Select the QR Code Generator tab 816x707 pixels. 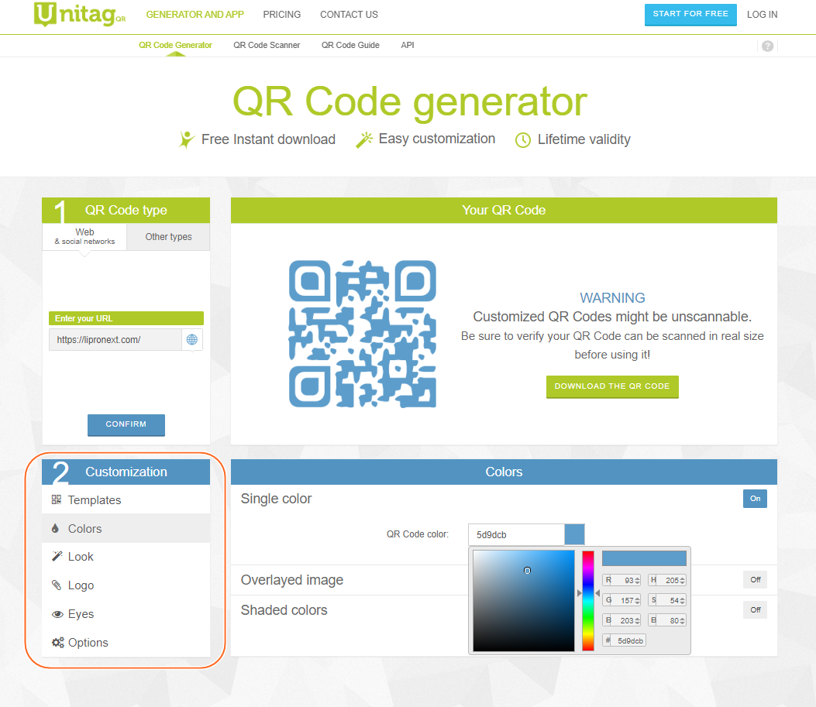pyautogui.click(x=175, y=45)
